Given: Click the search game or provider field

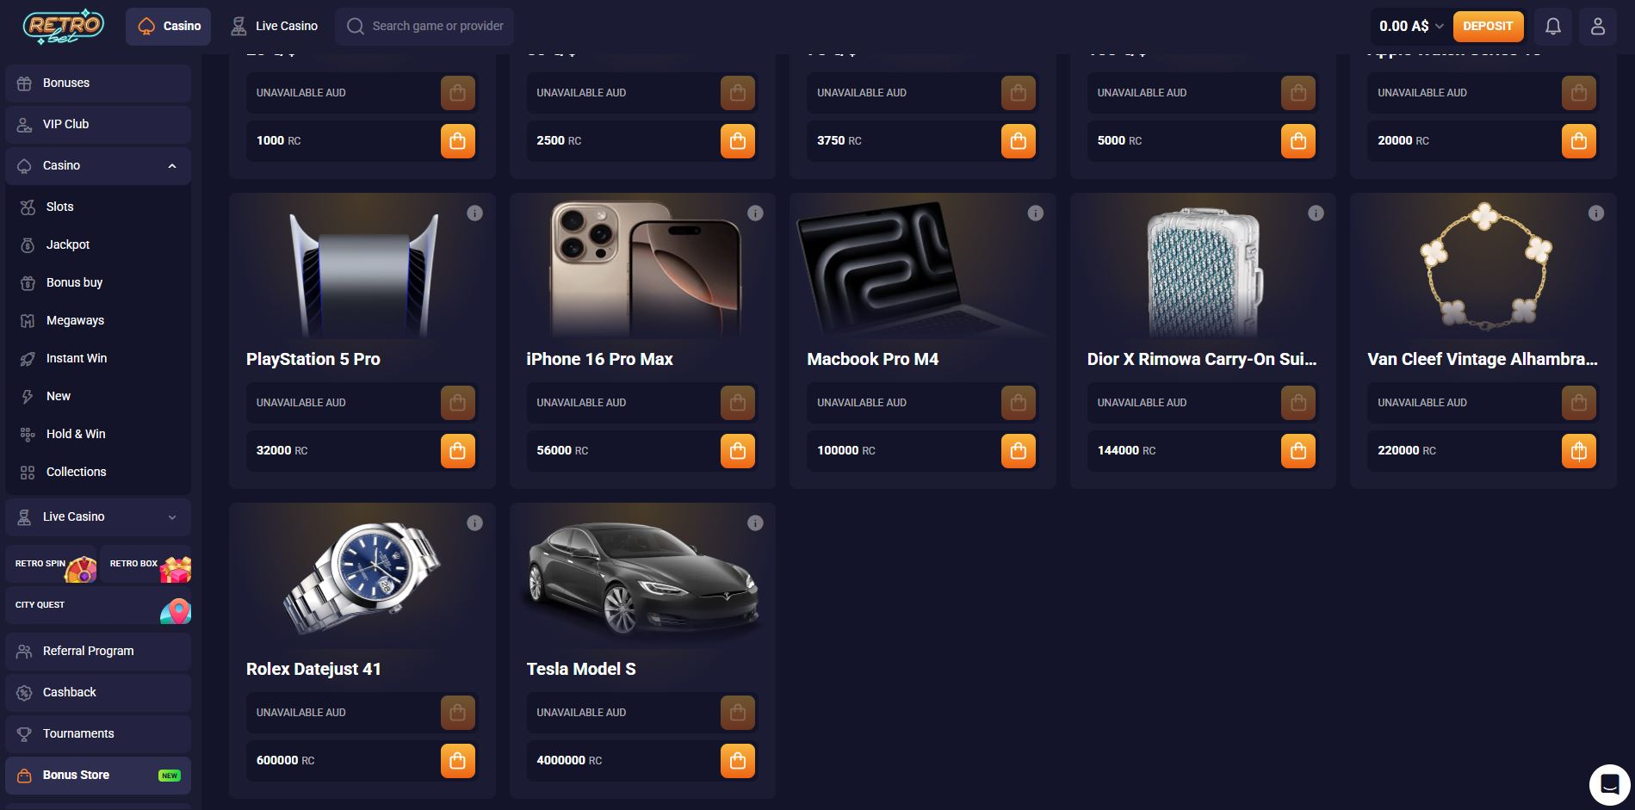Looking at the screenshot, I should point(424,27).
